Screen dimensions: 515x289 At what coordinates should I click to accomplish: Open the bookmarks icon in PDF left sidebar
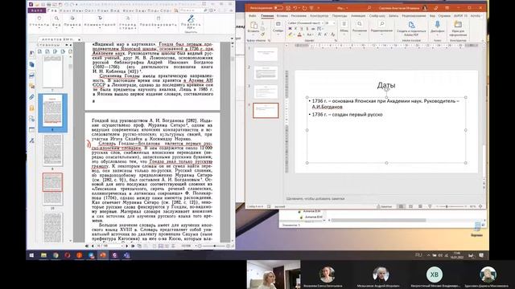tap(32, 54)
